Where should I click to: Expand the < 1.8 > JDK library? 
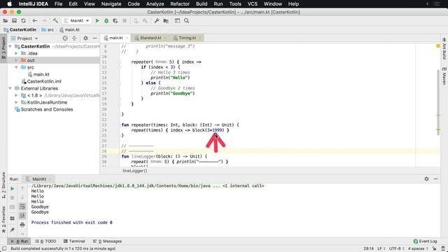click(x=16, y=95)
